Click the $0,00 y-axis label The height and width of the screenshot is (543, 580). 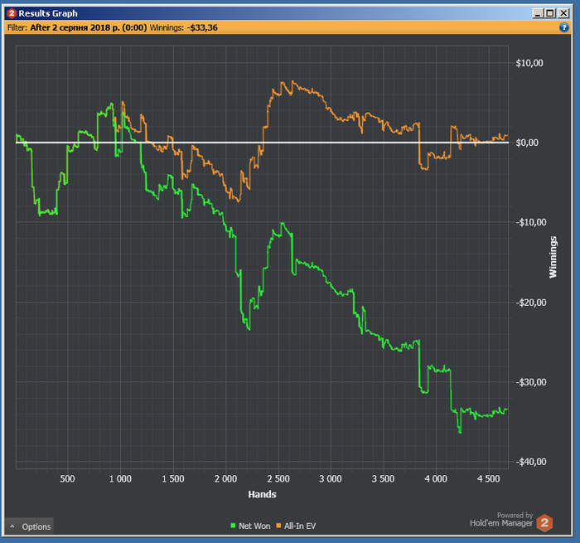tap(527, 143)
